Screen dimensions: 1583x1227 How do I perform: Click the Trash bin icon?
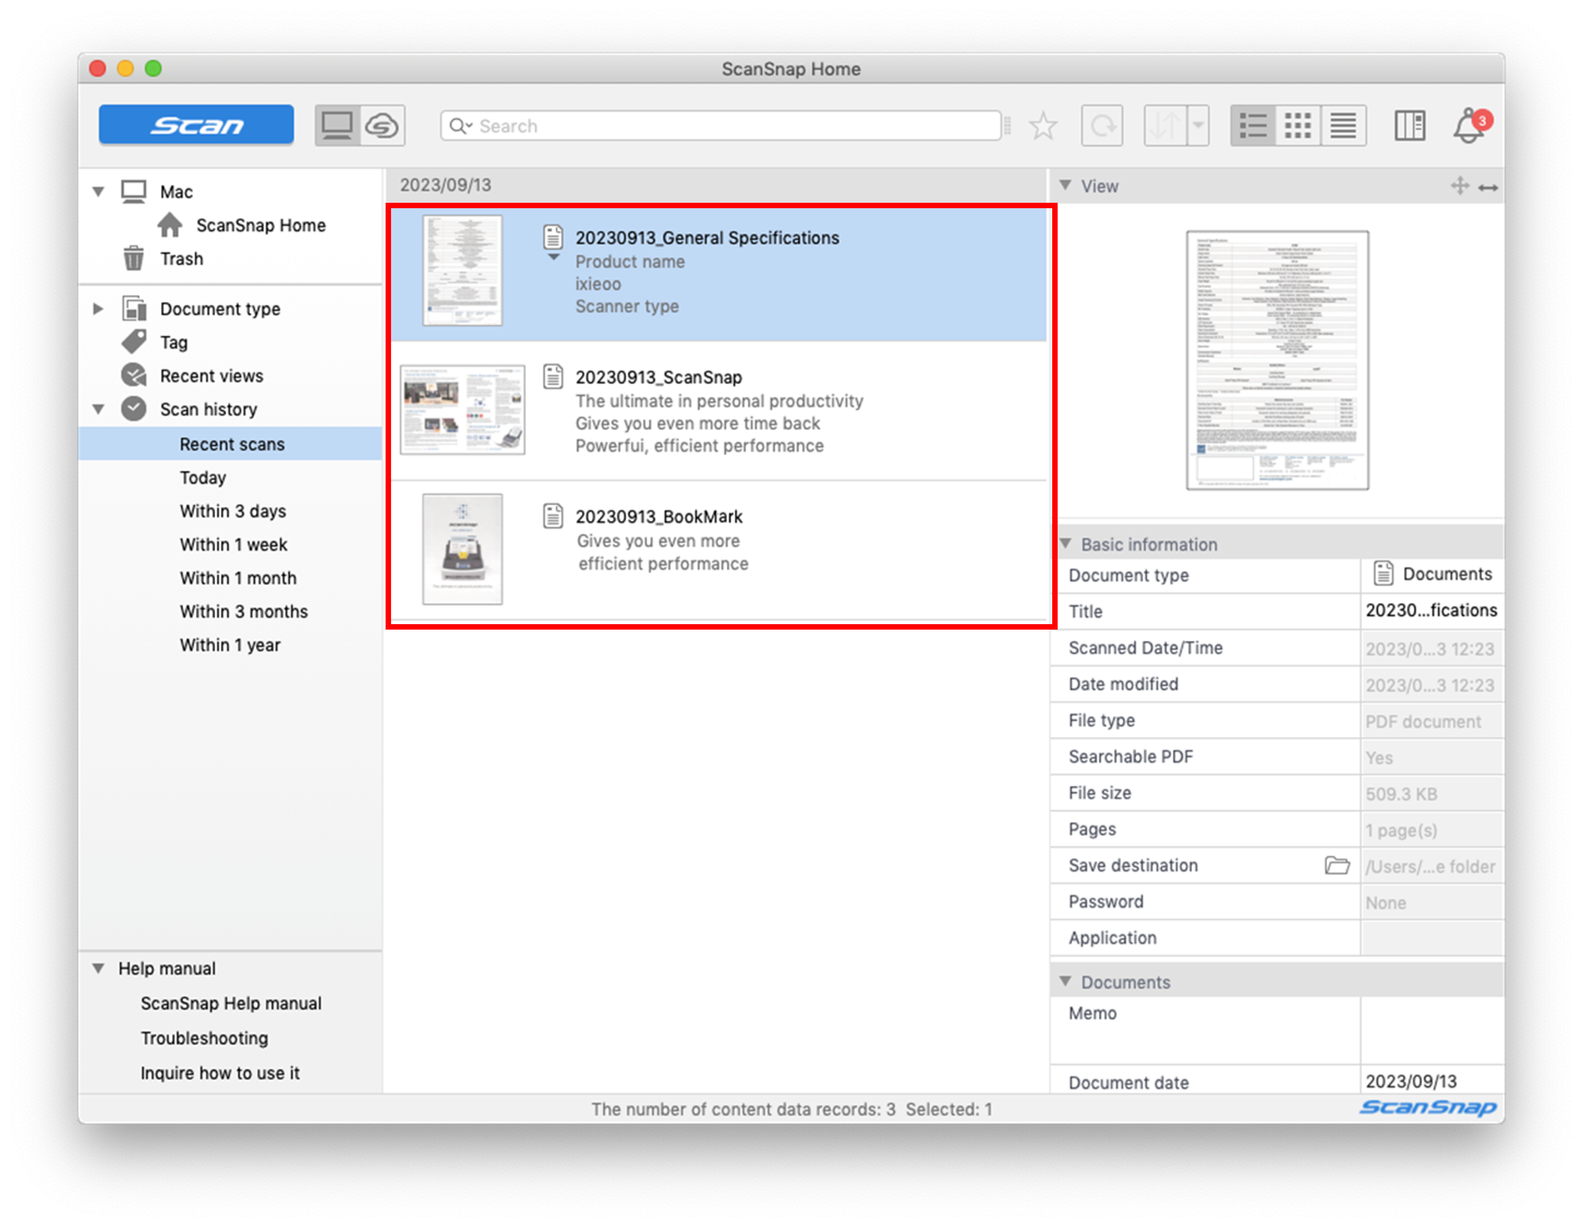(133, 258)
